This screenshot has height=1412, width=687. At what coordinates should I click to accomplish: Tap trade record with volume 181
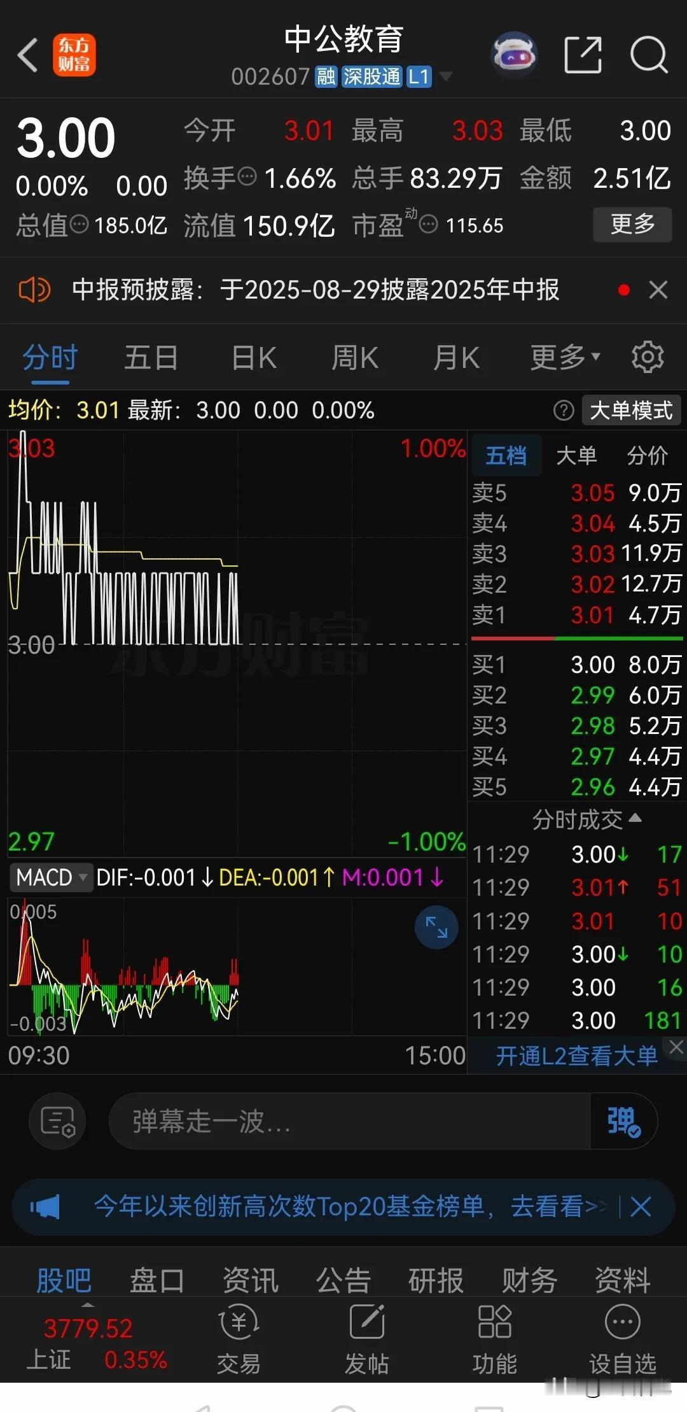point(577,1020)
